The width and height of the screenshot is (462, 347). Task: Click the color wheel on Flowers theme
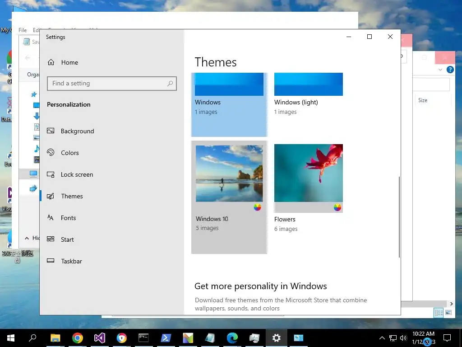(x=337, y=207)
